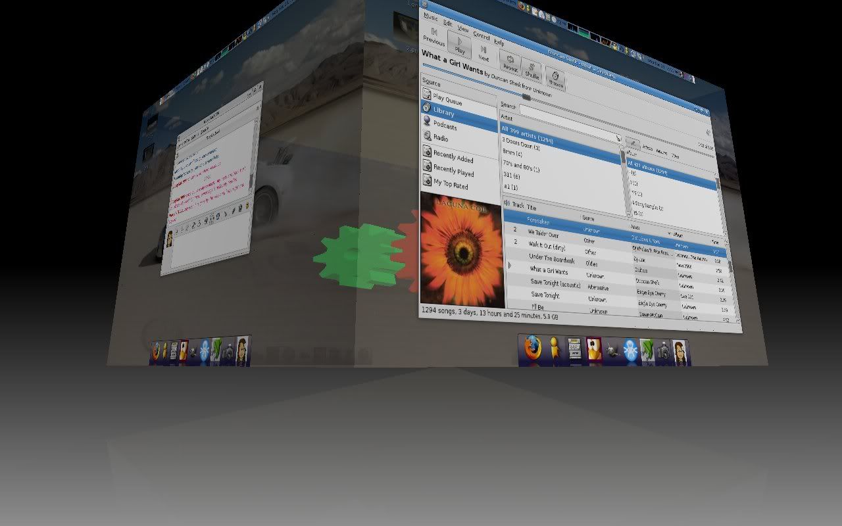
Task: Select the "Walk It Out (dirty)" track
Action: (547, 246)
